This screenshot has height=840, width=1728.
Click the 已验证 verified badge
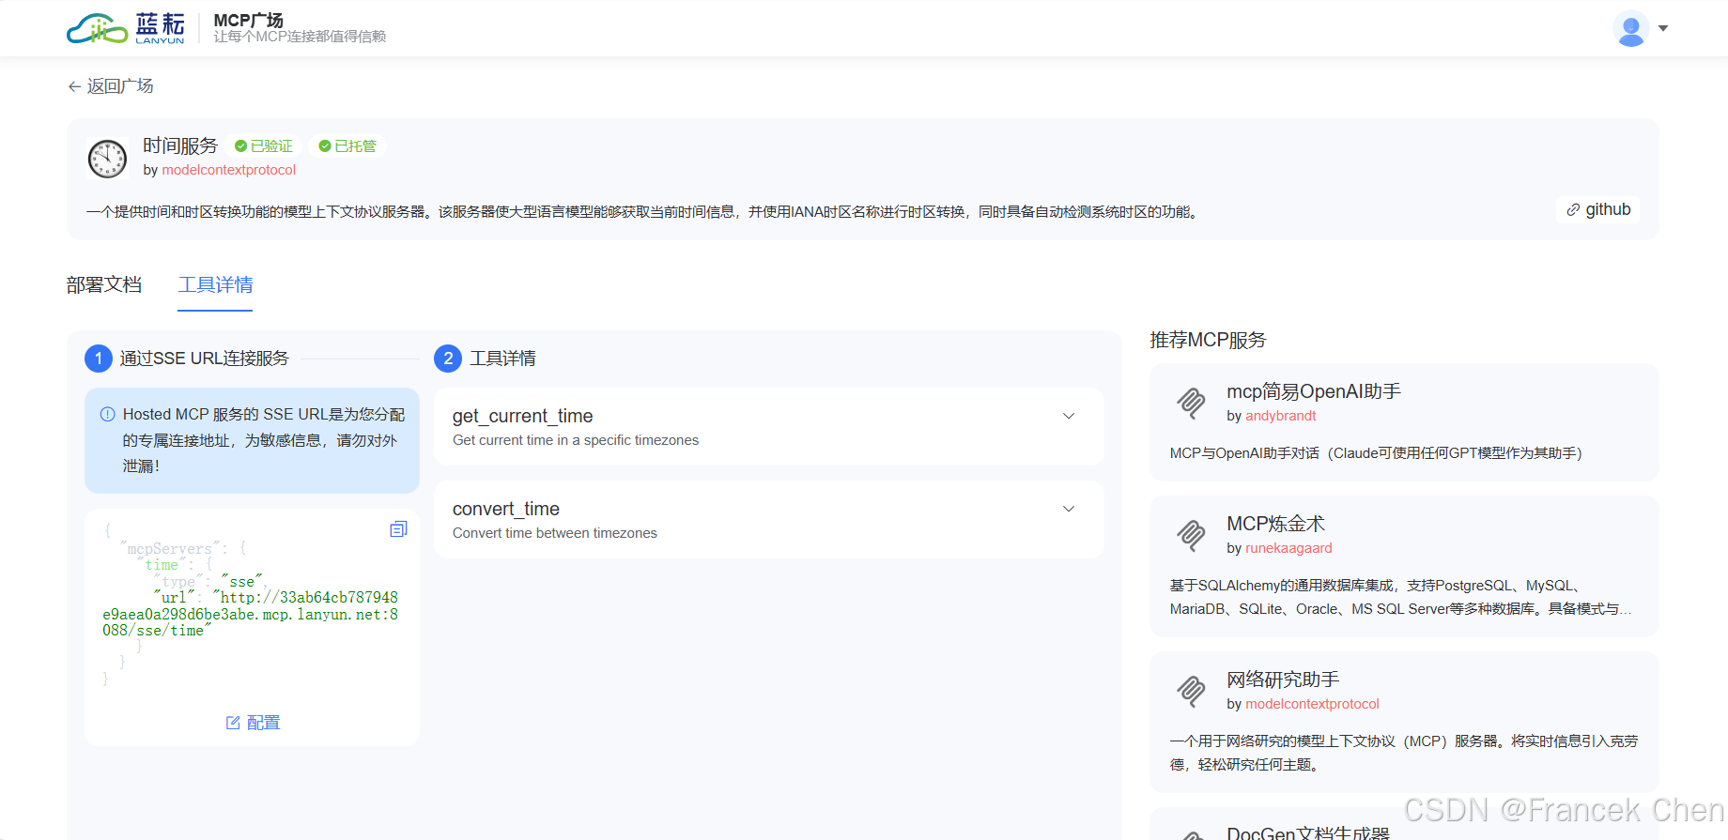264,146
